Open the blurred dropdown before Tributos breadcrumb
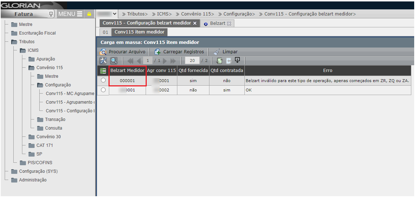Viewport: 416px width, 198px height. pos(107,14)
